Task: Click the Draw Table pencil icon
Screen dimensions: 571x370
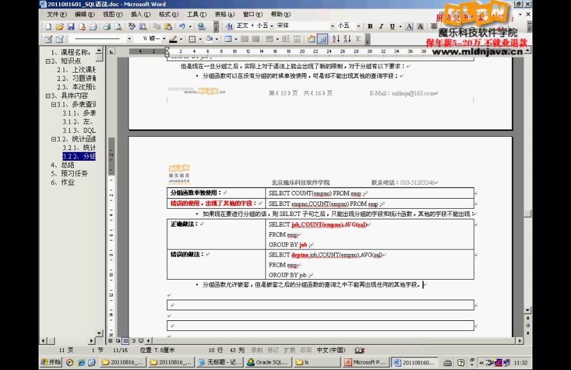Action: click(49, 39)
